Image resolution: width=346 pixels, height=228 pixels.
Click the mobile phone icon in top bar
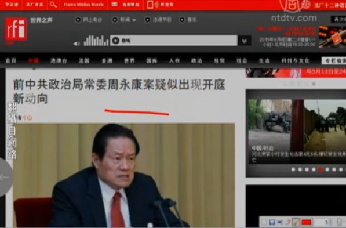(150, 5)
